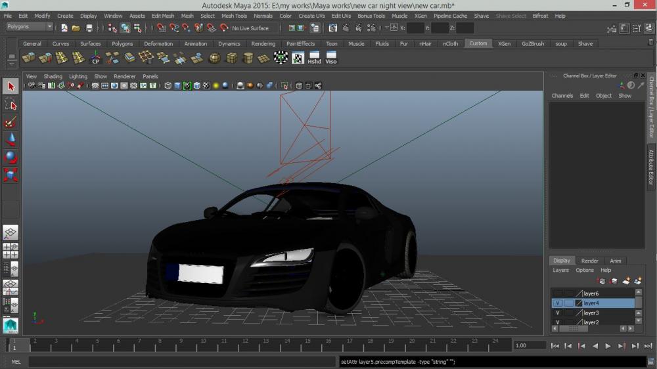
Task: Click the Hshd shelf button
Action: pos(315,58)
